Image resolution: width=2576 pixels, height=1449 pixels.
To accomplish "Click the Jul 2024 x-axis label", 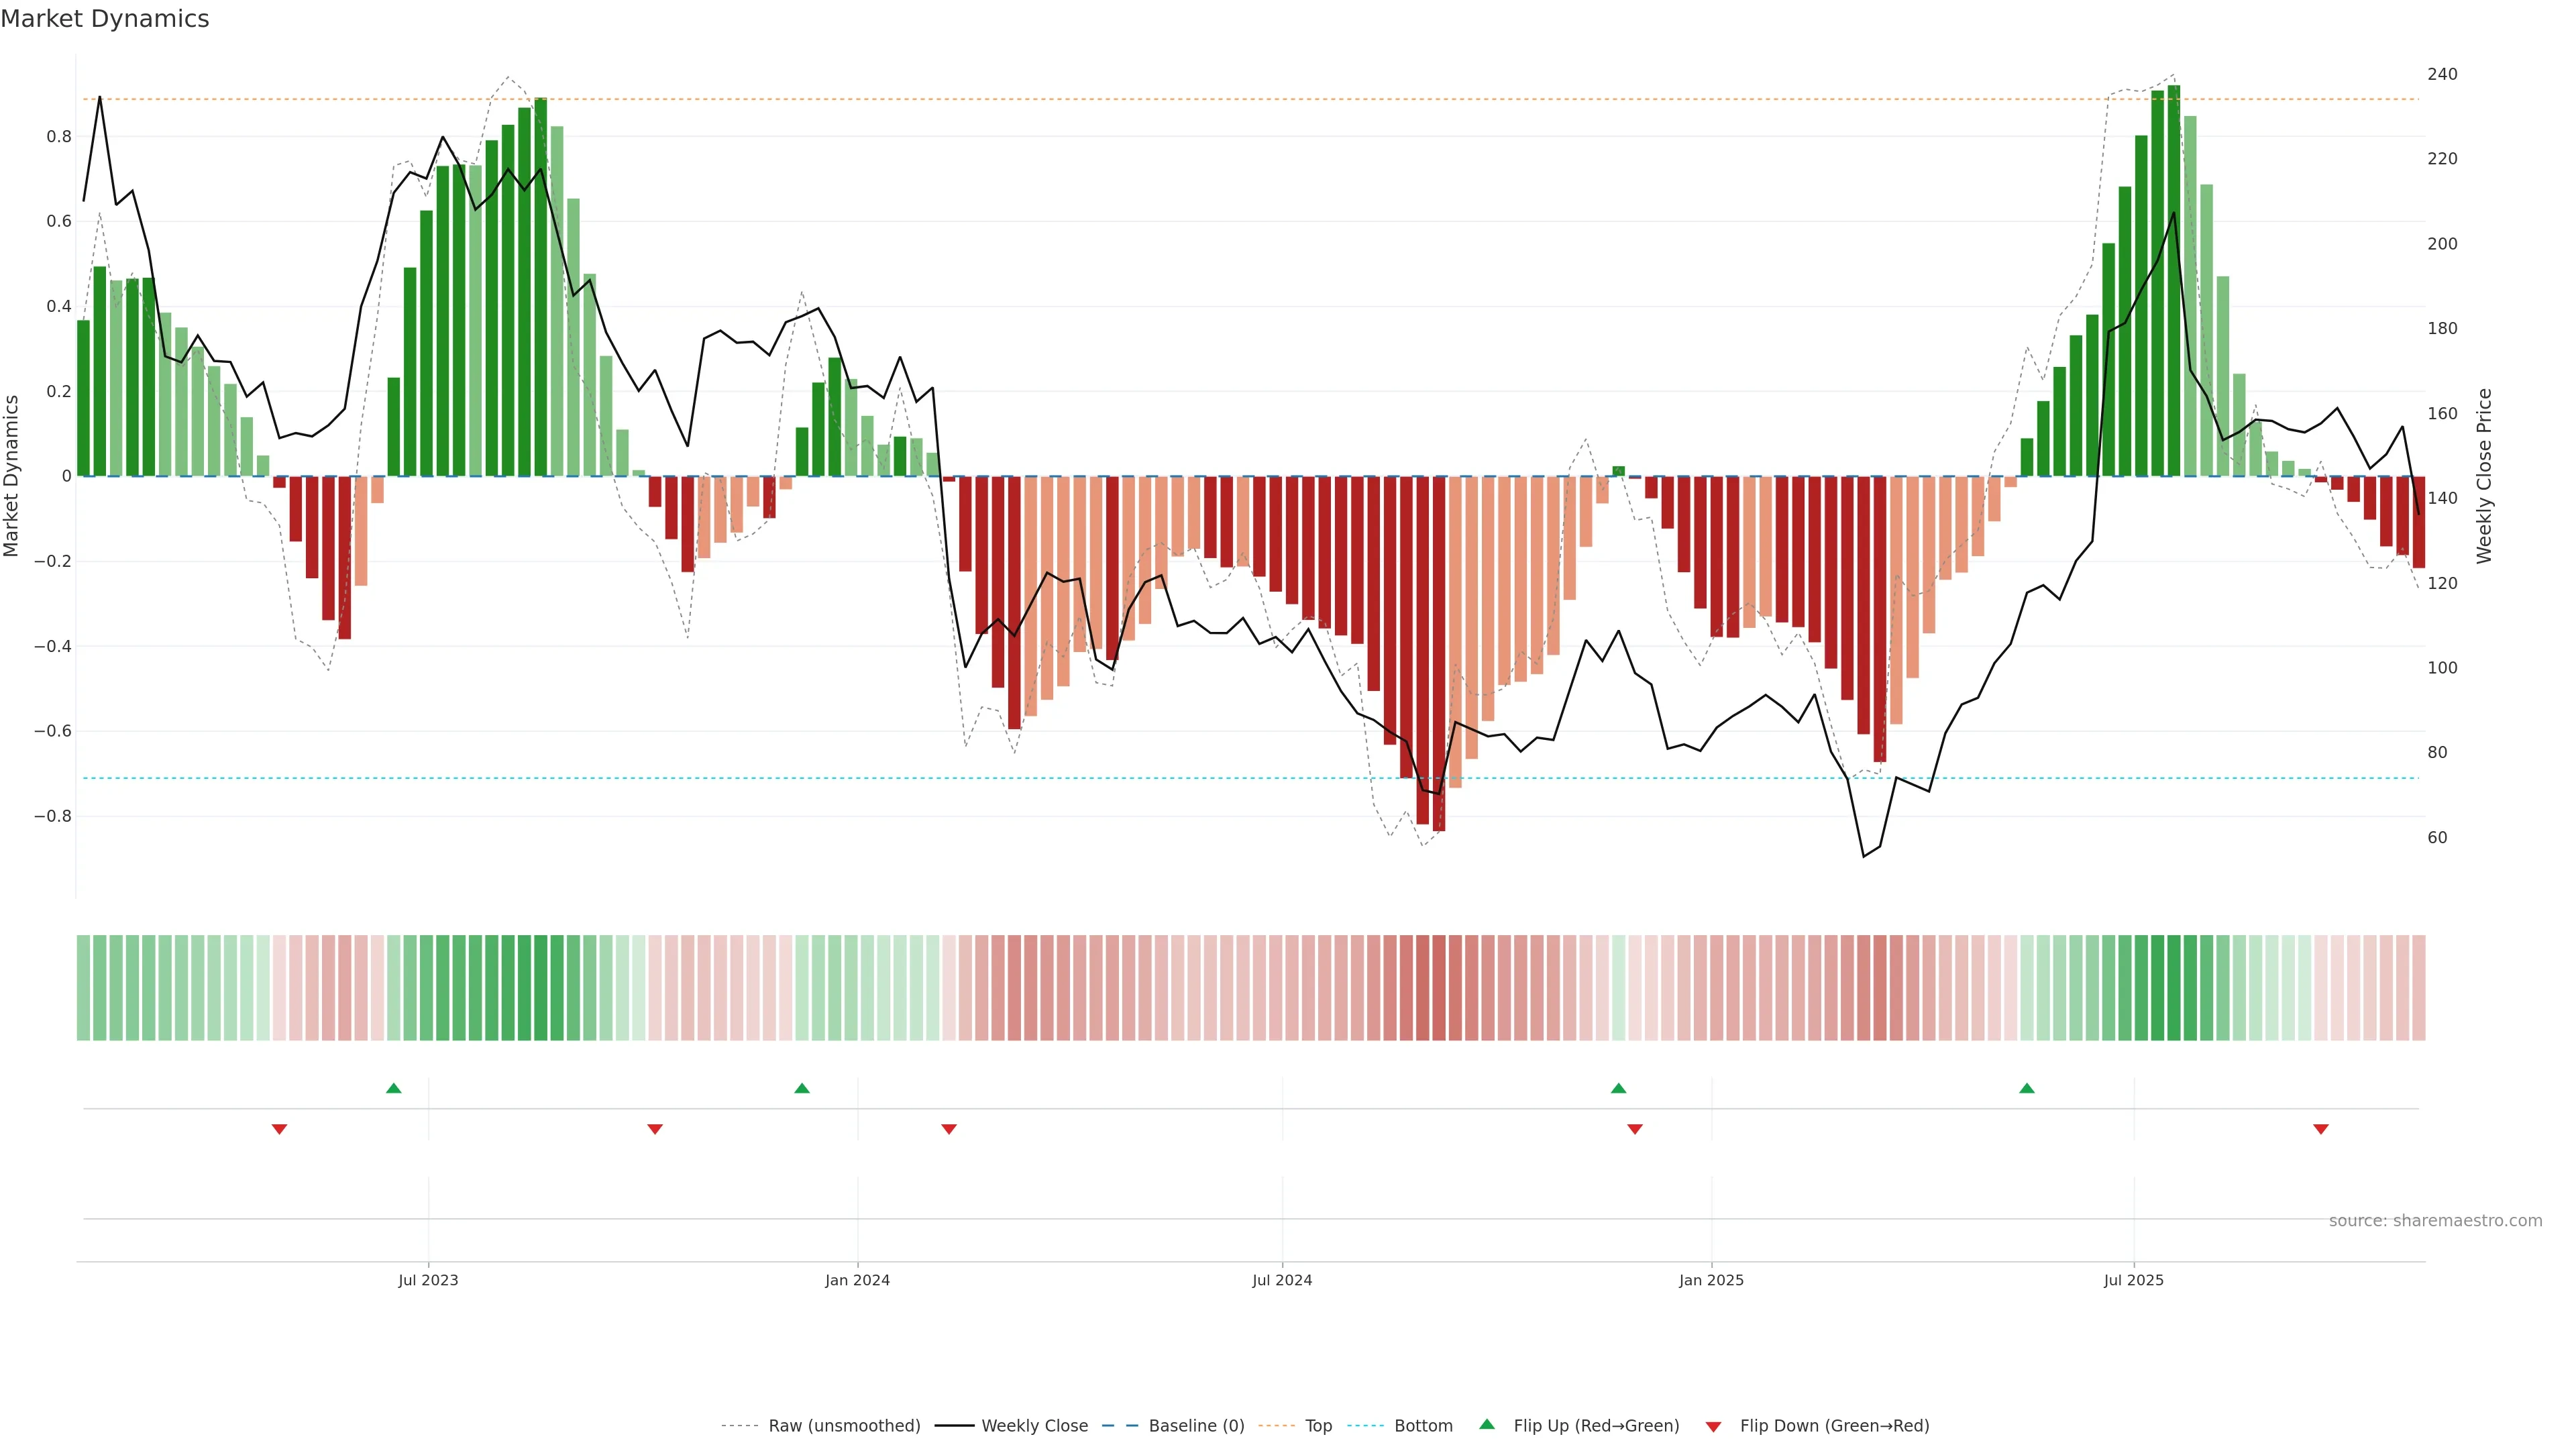I will click(1282, 1280).
